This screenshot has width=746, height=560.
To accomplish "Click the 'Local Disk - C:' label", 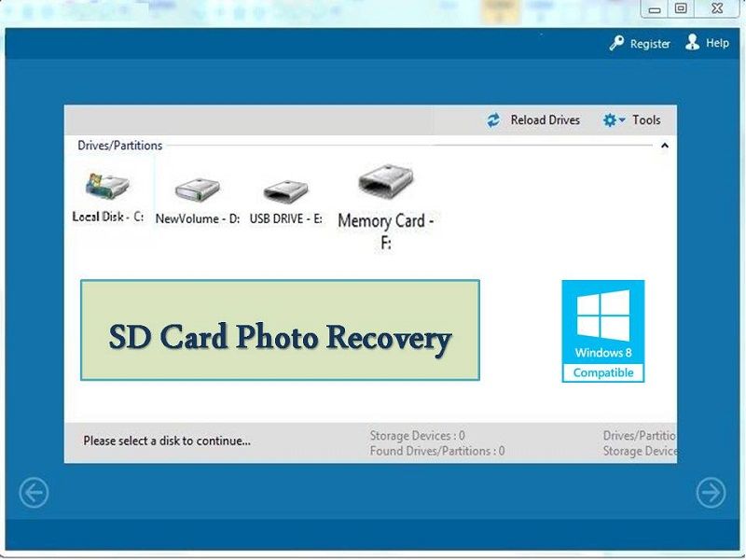I will coord(108,217).
